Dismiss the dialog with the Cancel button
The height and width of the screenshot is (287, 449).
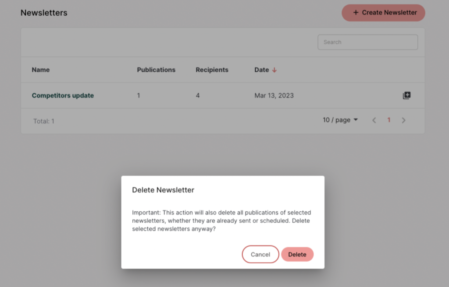[x=260, y=255]
